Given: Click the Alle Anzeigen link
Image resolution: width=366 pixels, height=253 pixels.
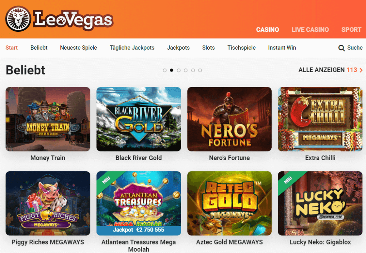Looking at the screenshot, I should (328, 70).
